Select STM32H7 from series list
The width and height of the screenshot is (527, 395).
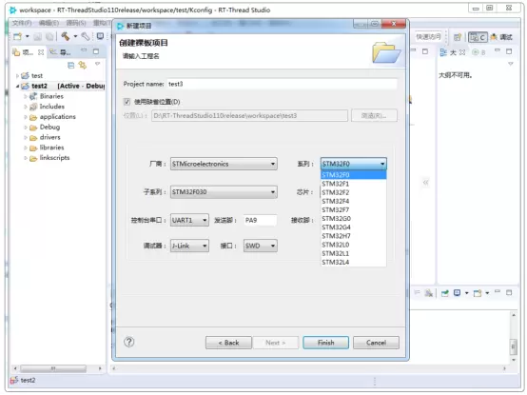click(353, 236)
